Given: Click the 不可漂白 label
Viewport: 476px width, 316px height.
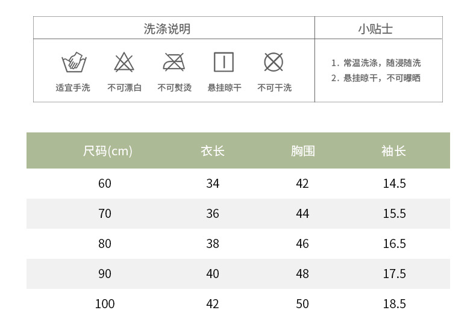Looking at the screenshot, I should point(124,88).
